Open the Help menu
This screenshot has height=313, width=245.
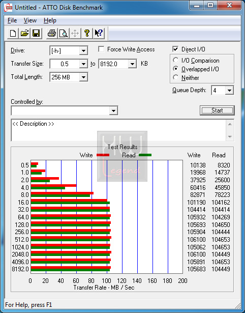[50, 20]
